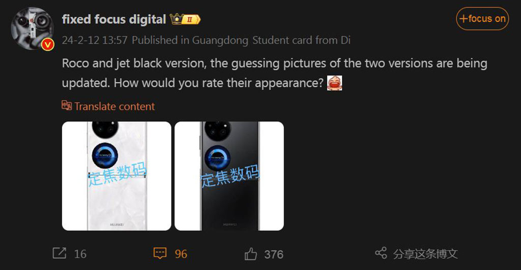The image size is (521, 270).
Task: Click Student card from Di source
Action: coord(301,40)
